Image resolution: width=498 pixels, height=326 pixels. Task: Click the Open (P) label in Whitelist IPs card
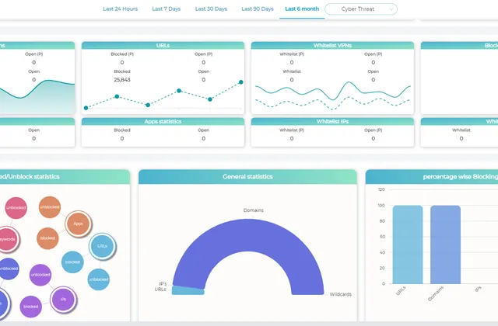tap(373, 130)
